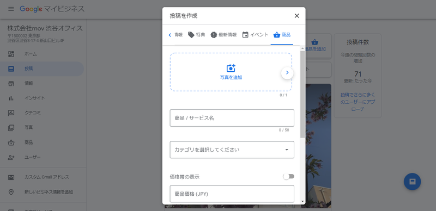Select 投稿 in the sidebar
The image size is (436, 211).
[42, 69]
